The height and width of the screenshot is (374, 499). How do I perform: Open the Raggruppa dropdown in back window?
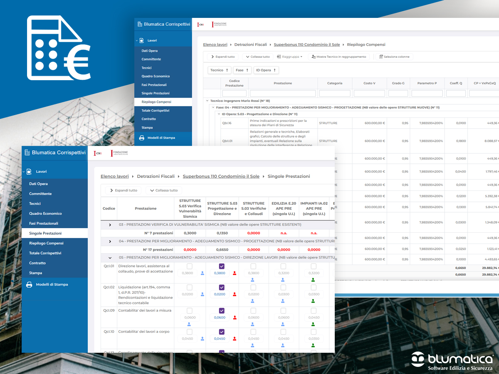[289, 57]
